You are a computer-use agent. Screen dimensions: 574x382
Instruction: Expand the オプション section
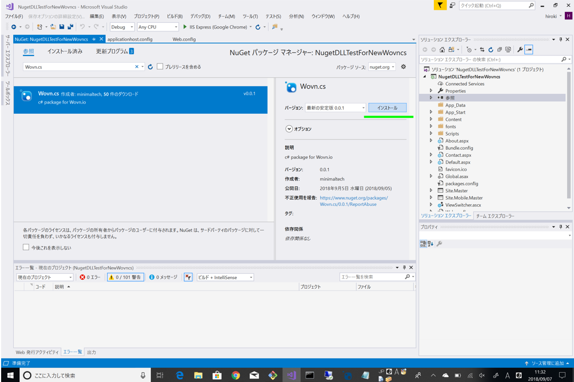coord(289,129)
